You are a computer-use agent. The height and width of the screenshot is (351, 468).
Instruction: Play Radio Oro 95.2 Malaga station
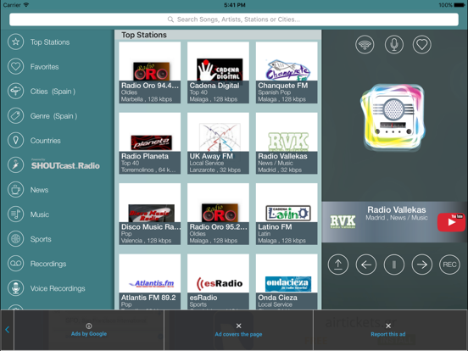[x=218, y=214]
